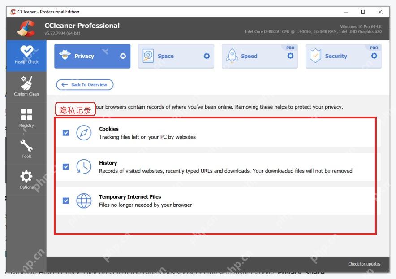The image size is (396, 279).
Task: Click the 'Windows 10 Pro 64-bit' system info
Action: 361,26
